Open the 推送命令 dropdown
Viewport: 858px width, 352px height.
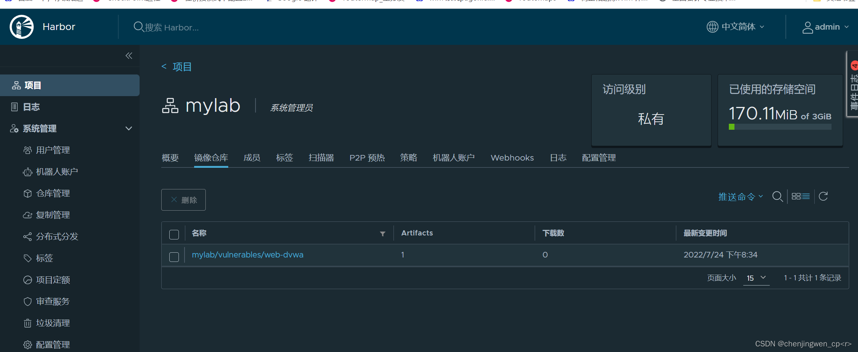coord(740,197)
